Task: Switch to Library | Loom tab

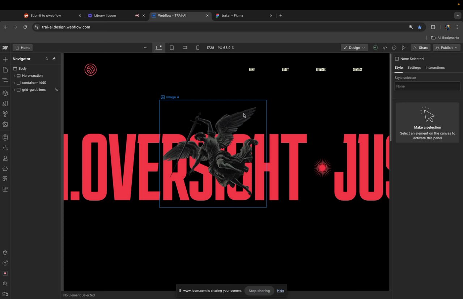Action: [x=116, y=16]
